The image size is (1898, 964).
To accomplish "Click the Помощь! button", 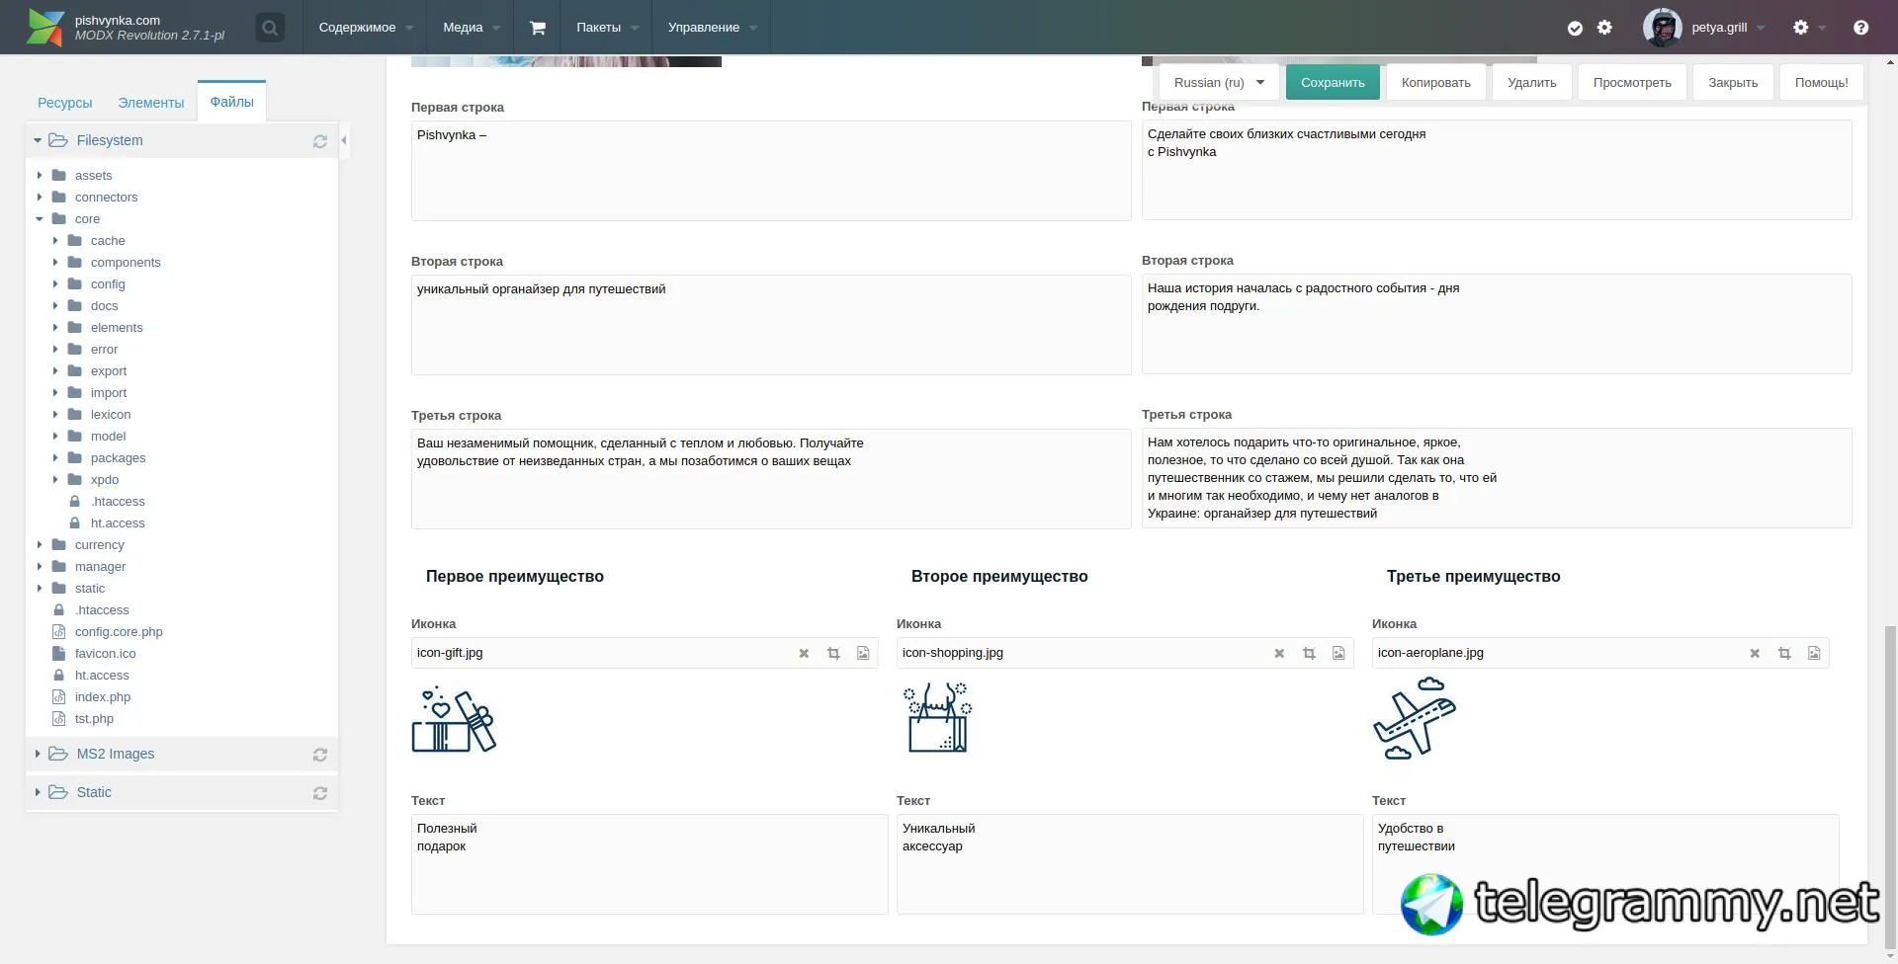I will pos(1822,83).
